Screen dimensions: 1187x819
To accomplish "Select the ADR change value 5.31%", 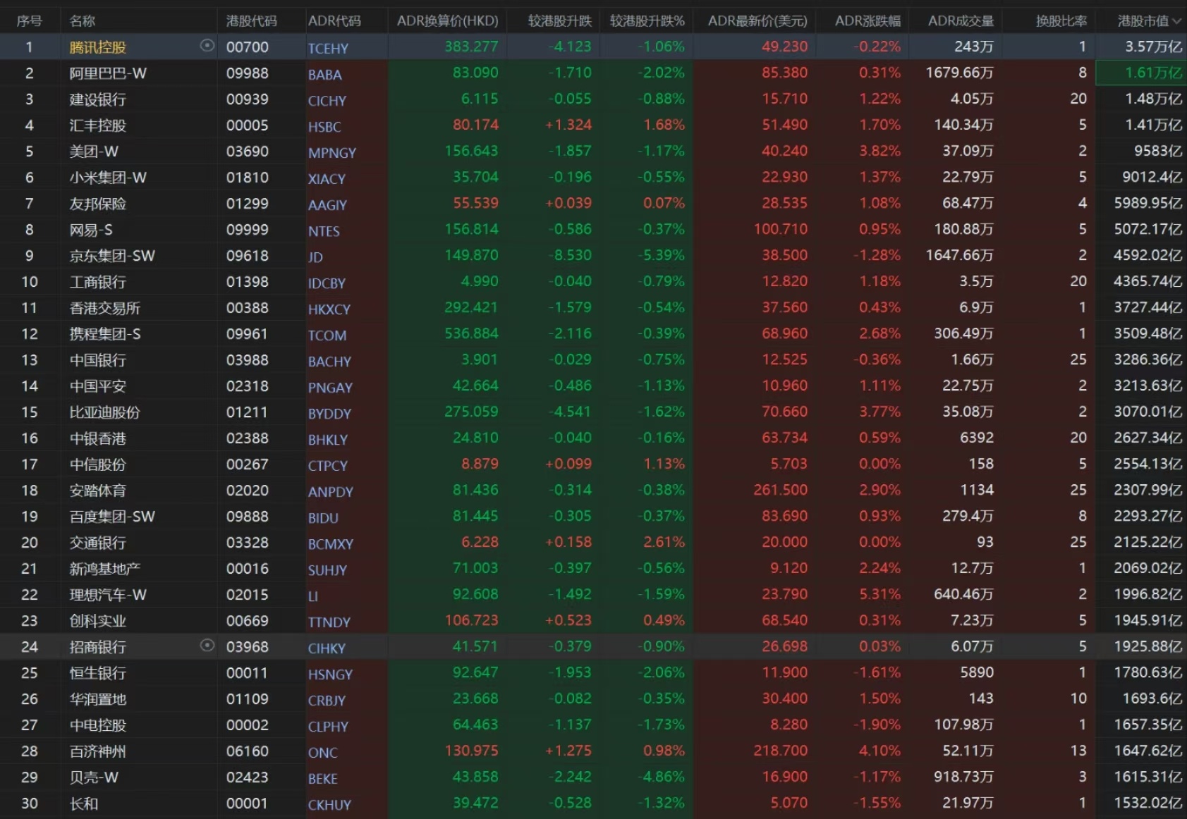I will (x=879, y=594).
